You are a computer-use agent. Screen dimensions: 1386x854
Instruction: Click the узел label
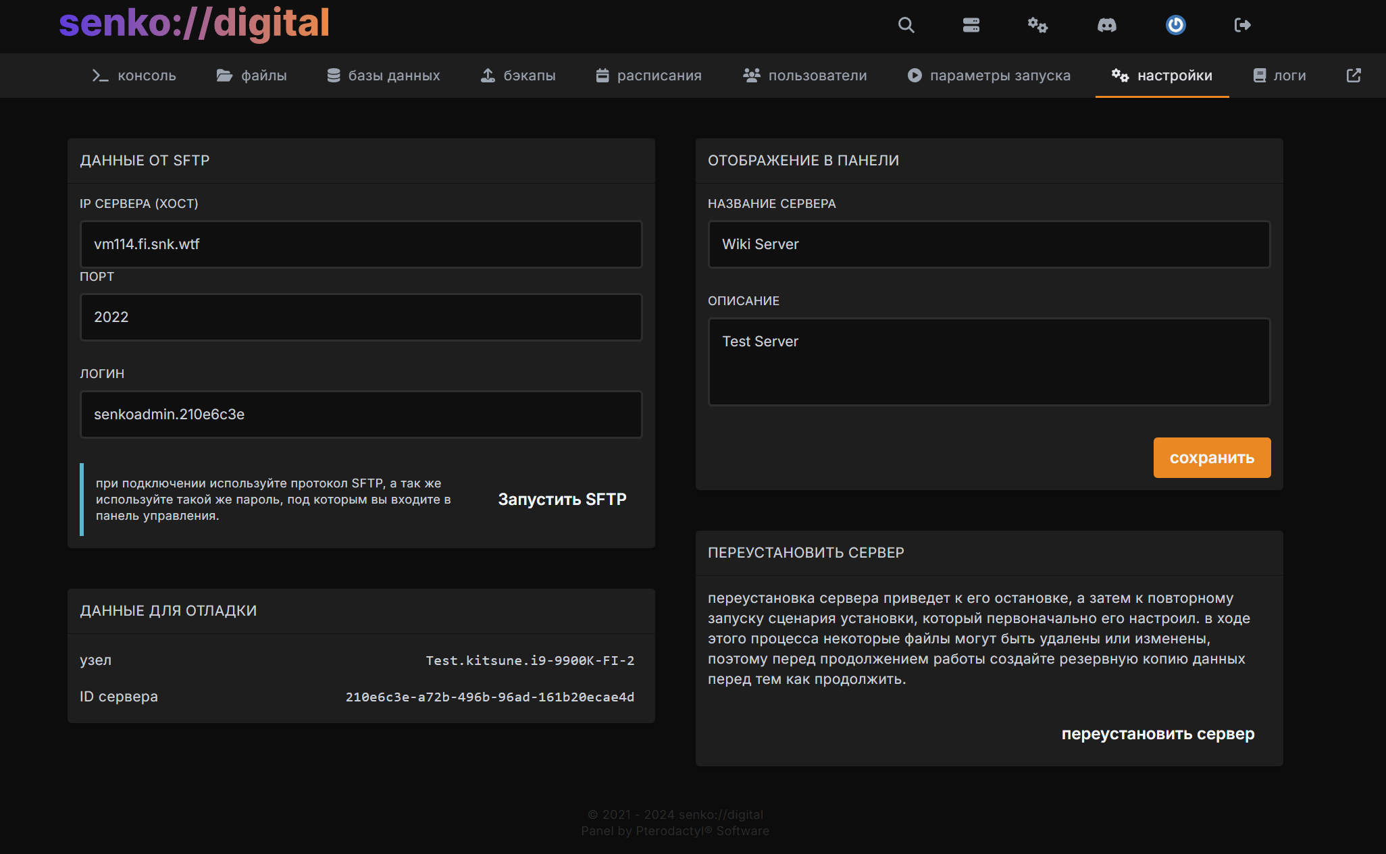tap(96, 660)
